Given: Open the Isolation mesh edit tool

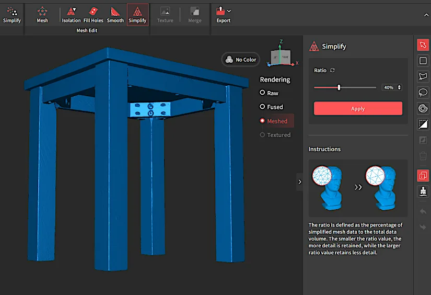Looking at the screenshot, I should [x=71, y=15].
